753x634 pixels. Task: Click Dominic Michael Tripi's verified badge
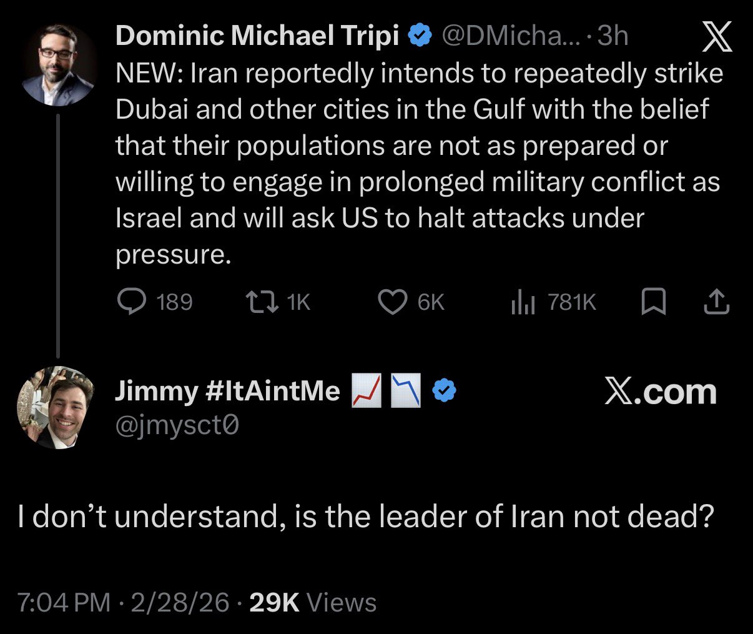[x=420, y=36]
